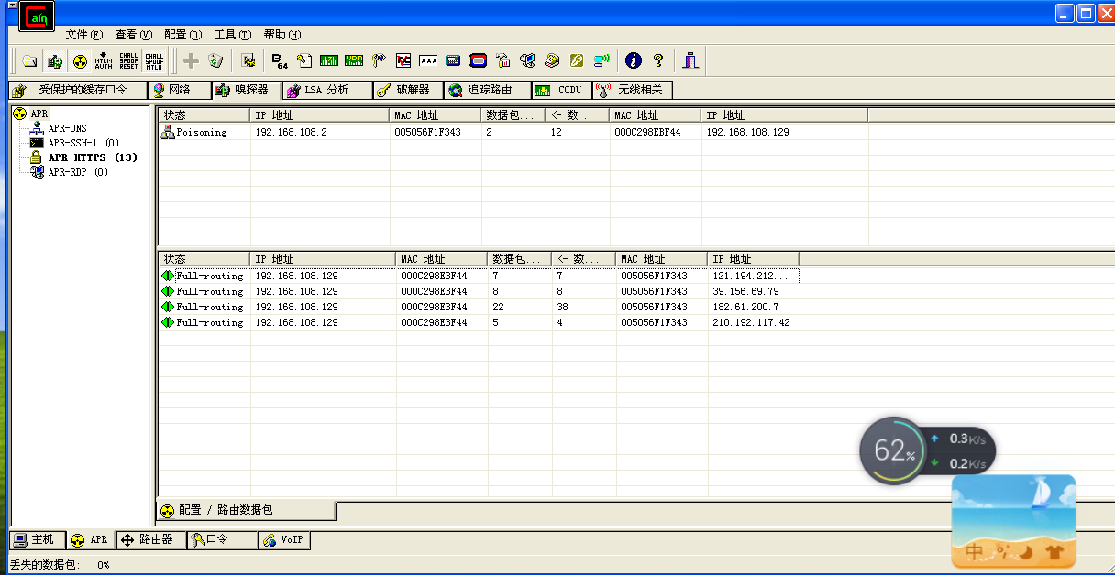Click destination IP 210.192.117.42

point(751,322)
